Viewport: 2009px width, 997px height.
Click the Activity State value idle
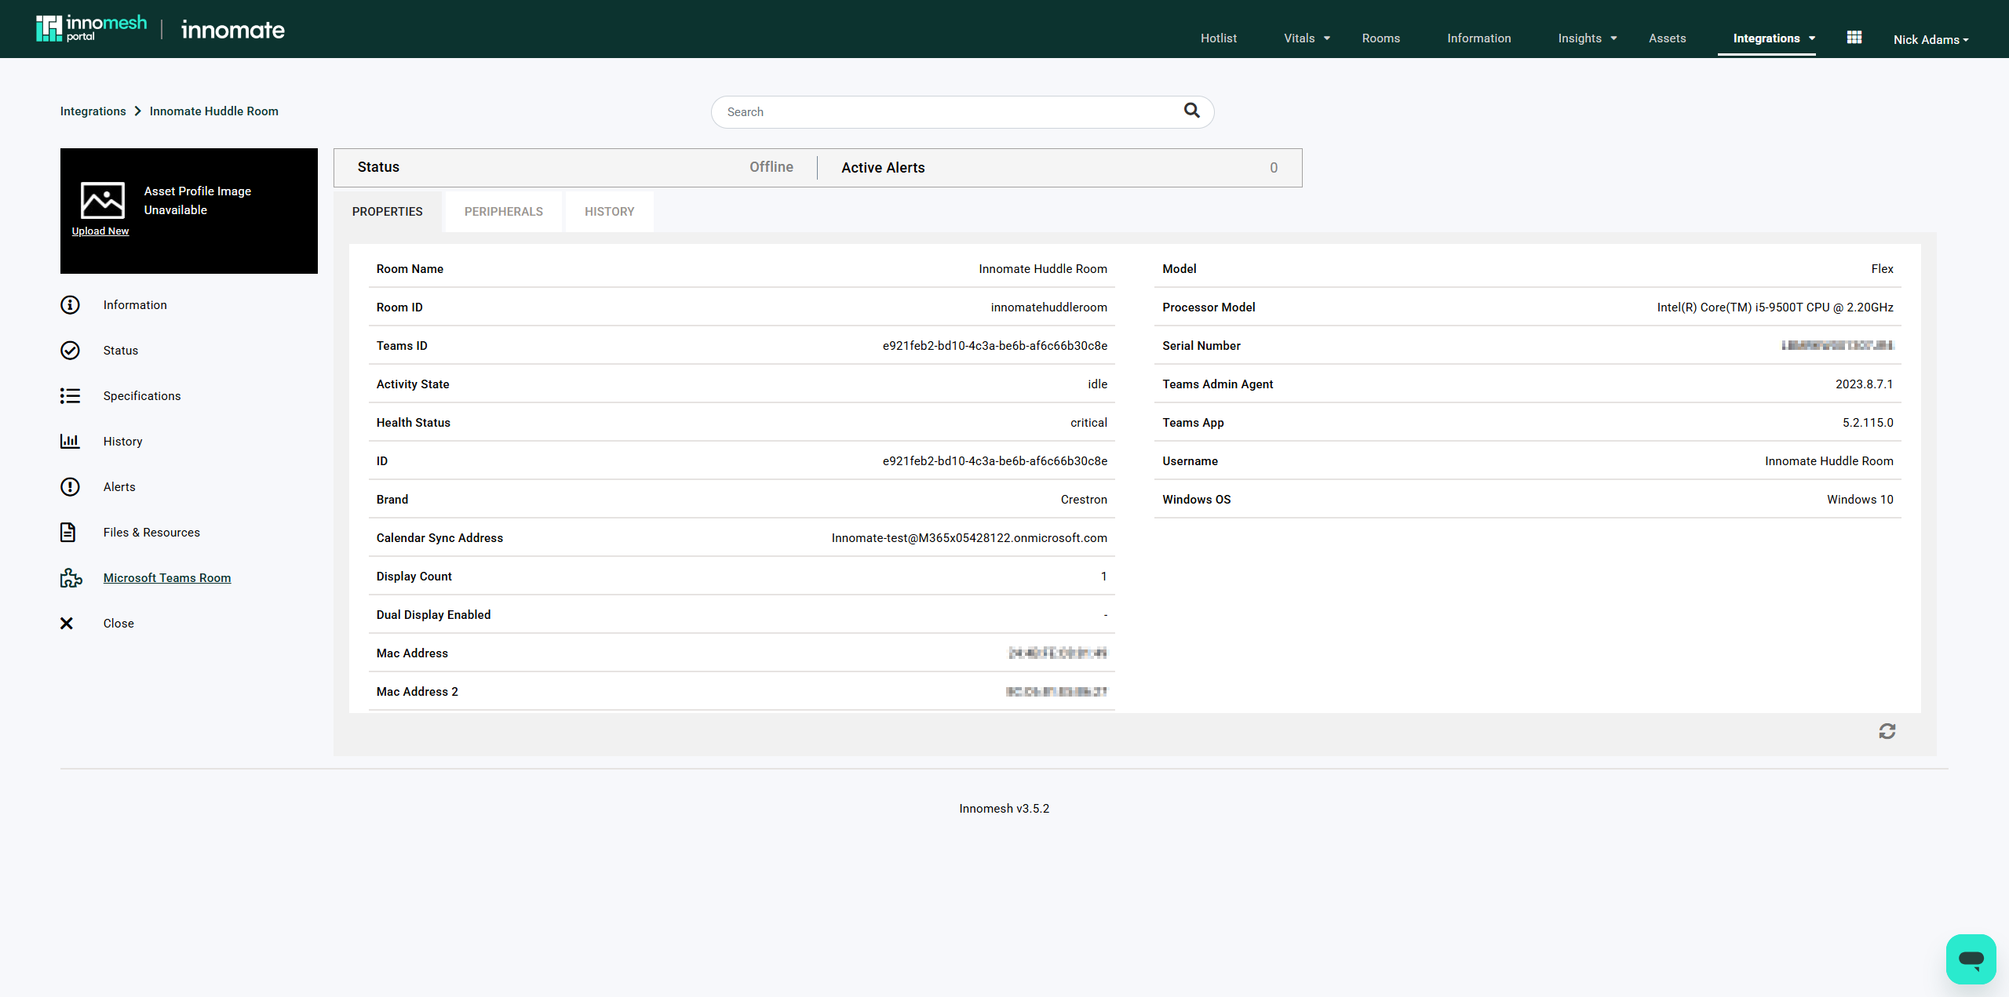click(x=1097, y=384)
